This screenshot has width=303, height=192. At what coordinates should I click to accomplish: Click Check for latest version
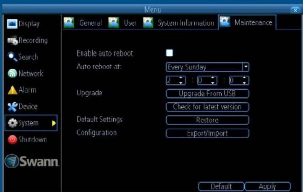pyautogui.click(x=208, y=107)
